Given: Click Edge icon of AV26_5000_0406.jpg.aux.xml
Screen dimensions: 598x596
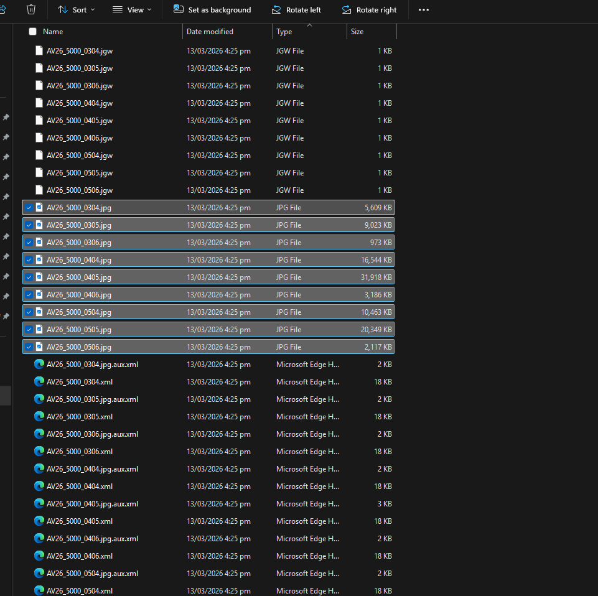Looking at the screenshot, I should [39, 538].
